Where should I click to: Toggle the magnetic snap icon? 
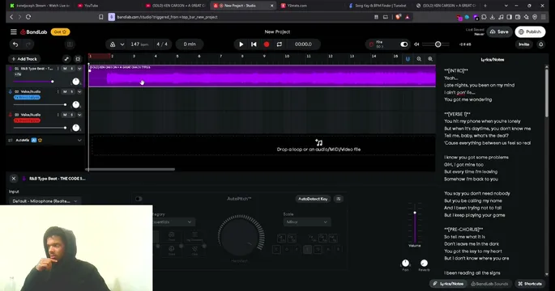coord(408,59)
